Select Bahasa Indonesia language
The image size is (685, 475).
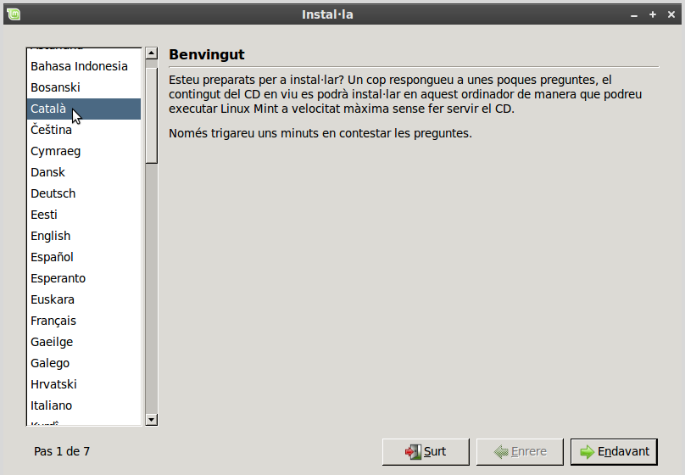pos(84,66)
